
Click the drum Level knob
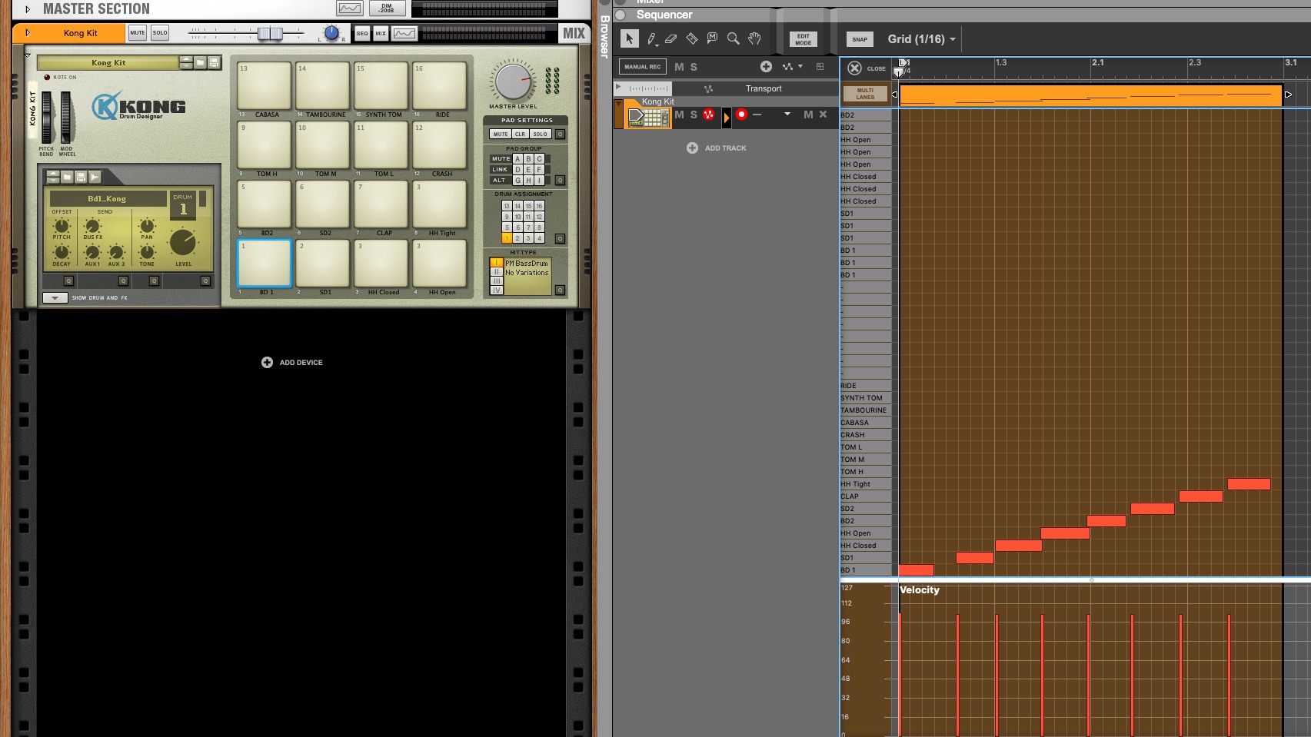point(183,242)
